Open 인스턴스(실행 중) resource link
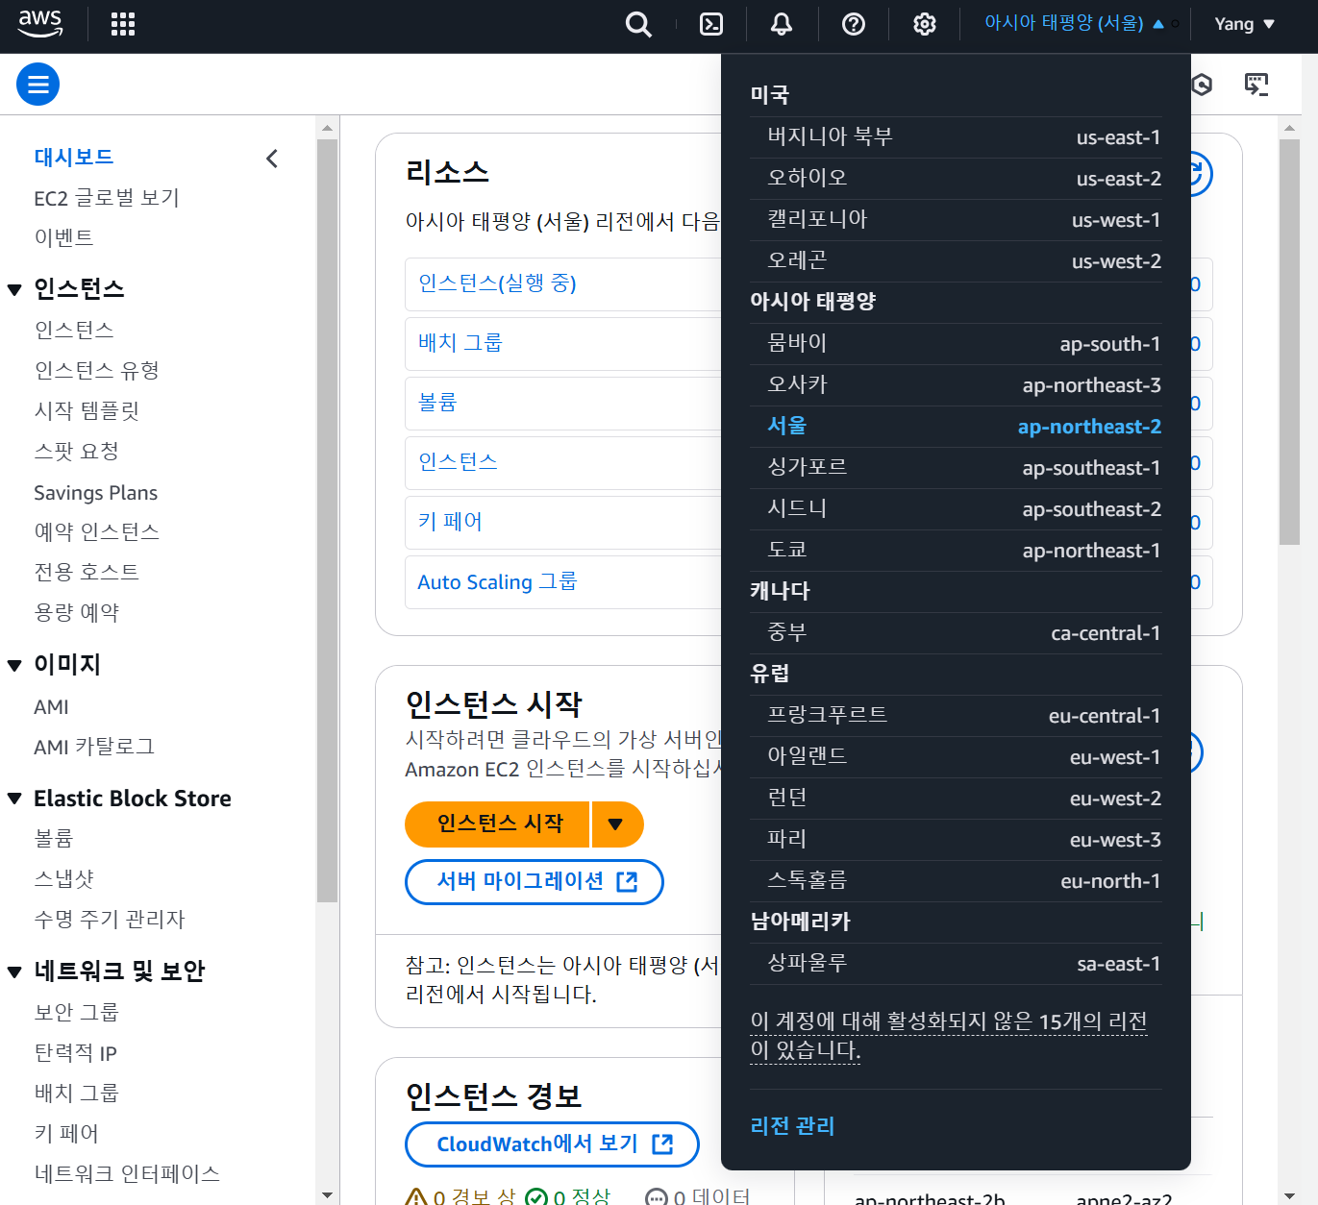Viewport: 1318px width, 1205px height. coord(497,283)
